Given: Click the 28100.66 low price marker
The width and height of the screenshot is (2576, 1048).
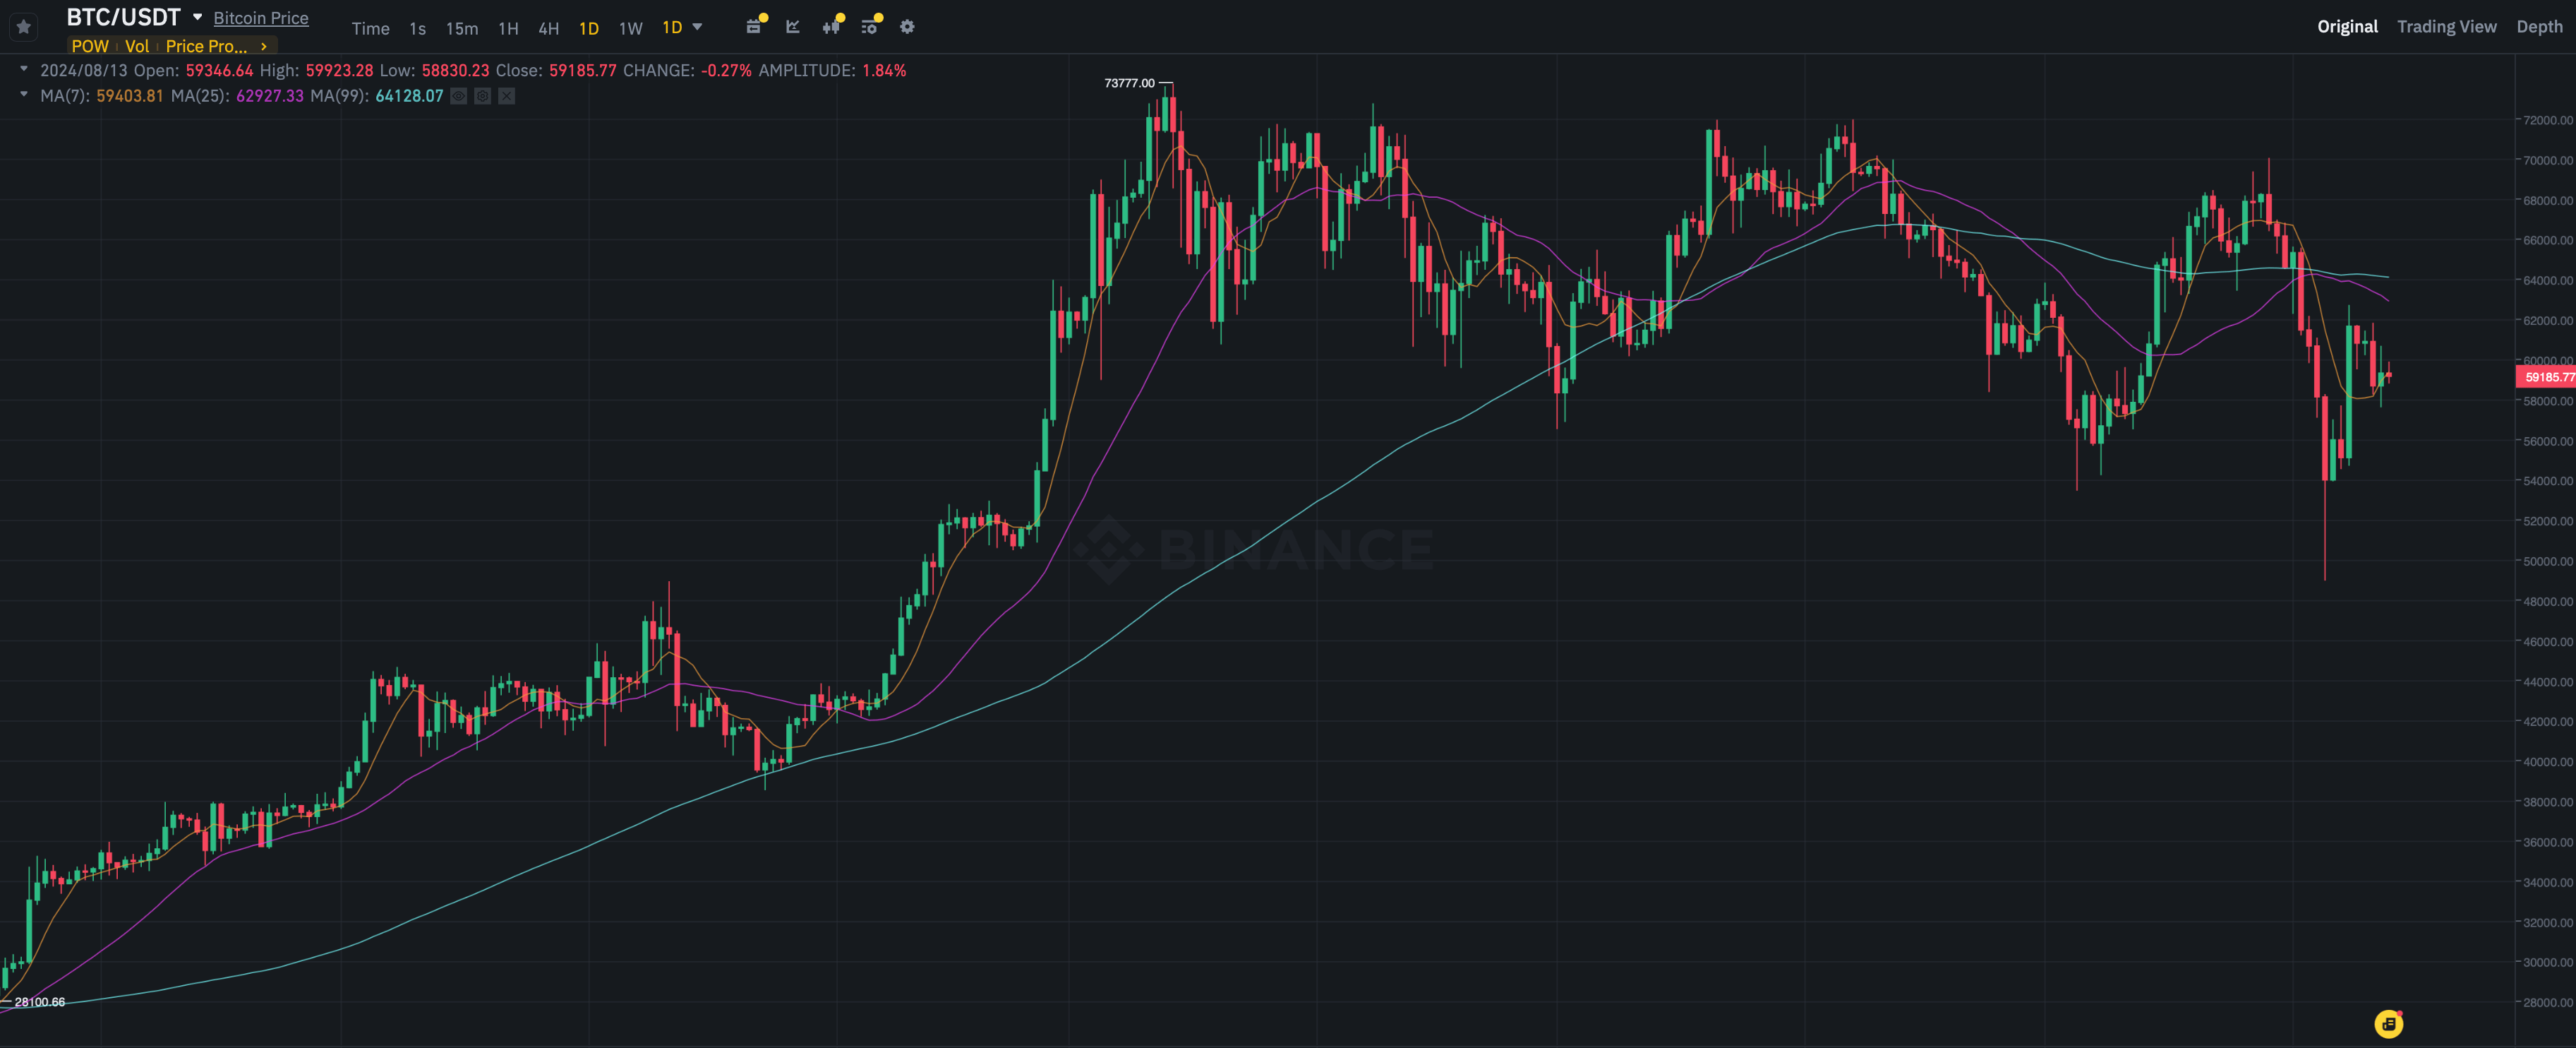Looking at the screenshot, I should pyautogui.click(x=39, y=1002).
